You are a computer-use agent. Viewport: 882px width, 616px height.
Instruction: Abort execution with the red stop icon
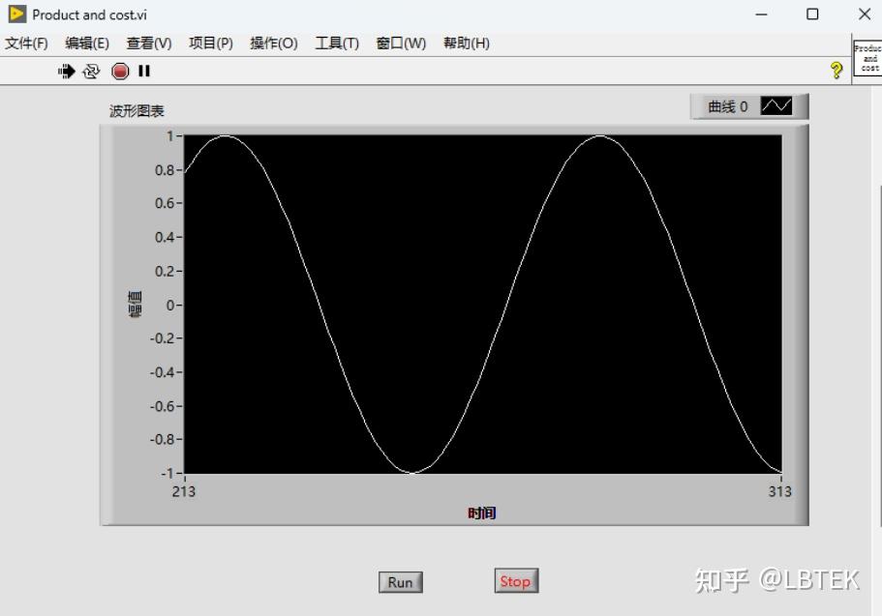coord(118,71)
